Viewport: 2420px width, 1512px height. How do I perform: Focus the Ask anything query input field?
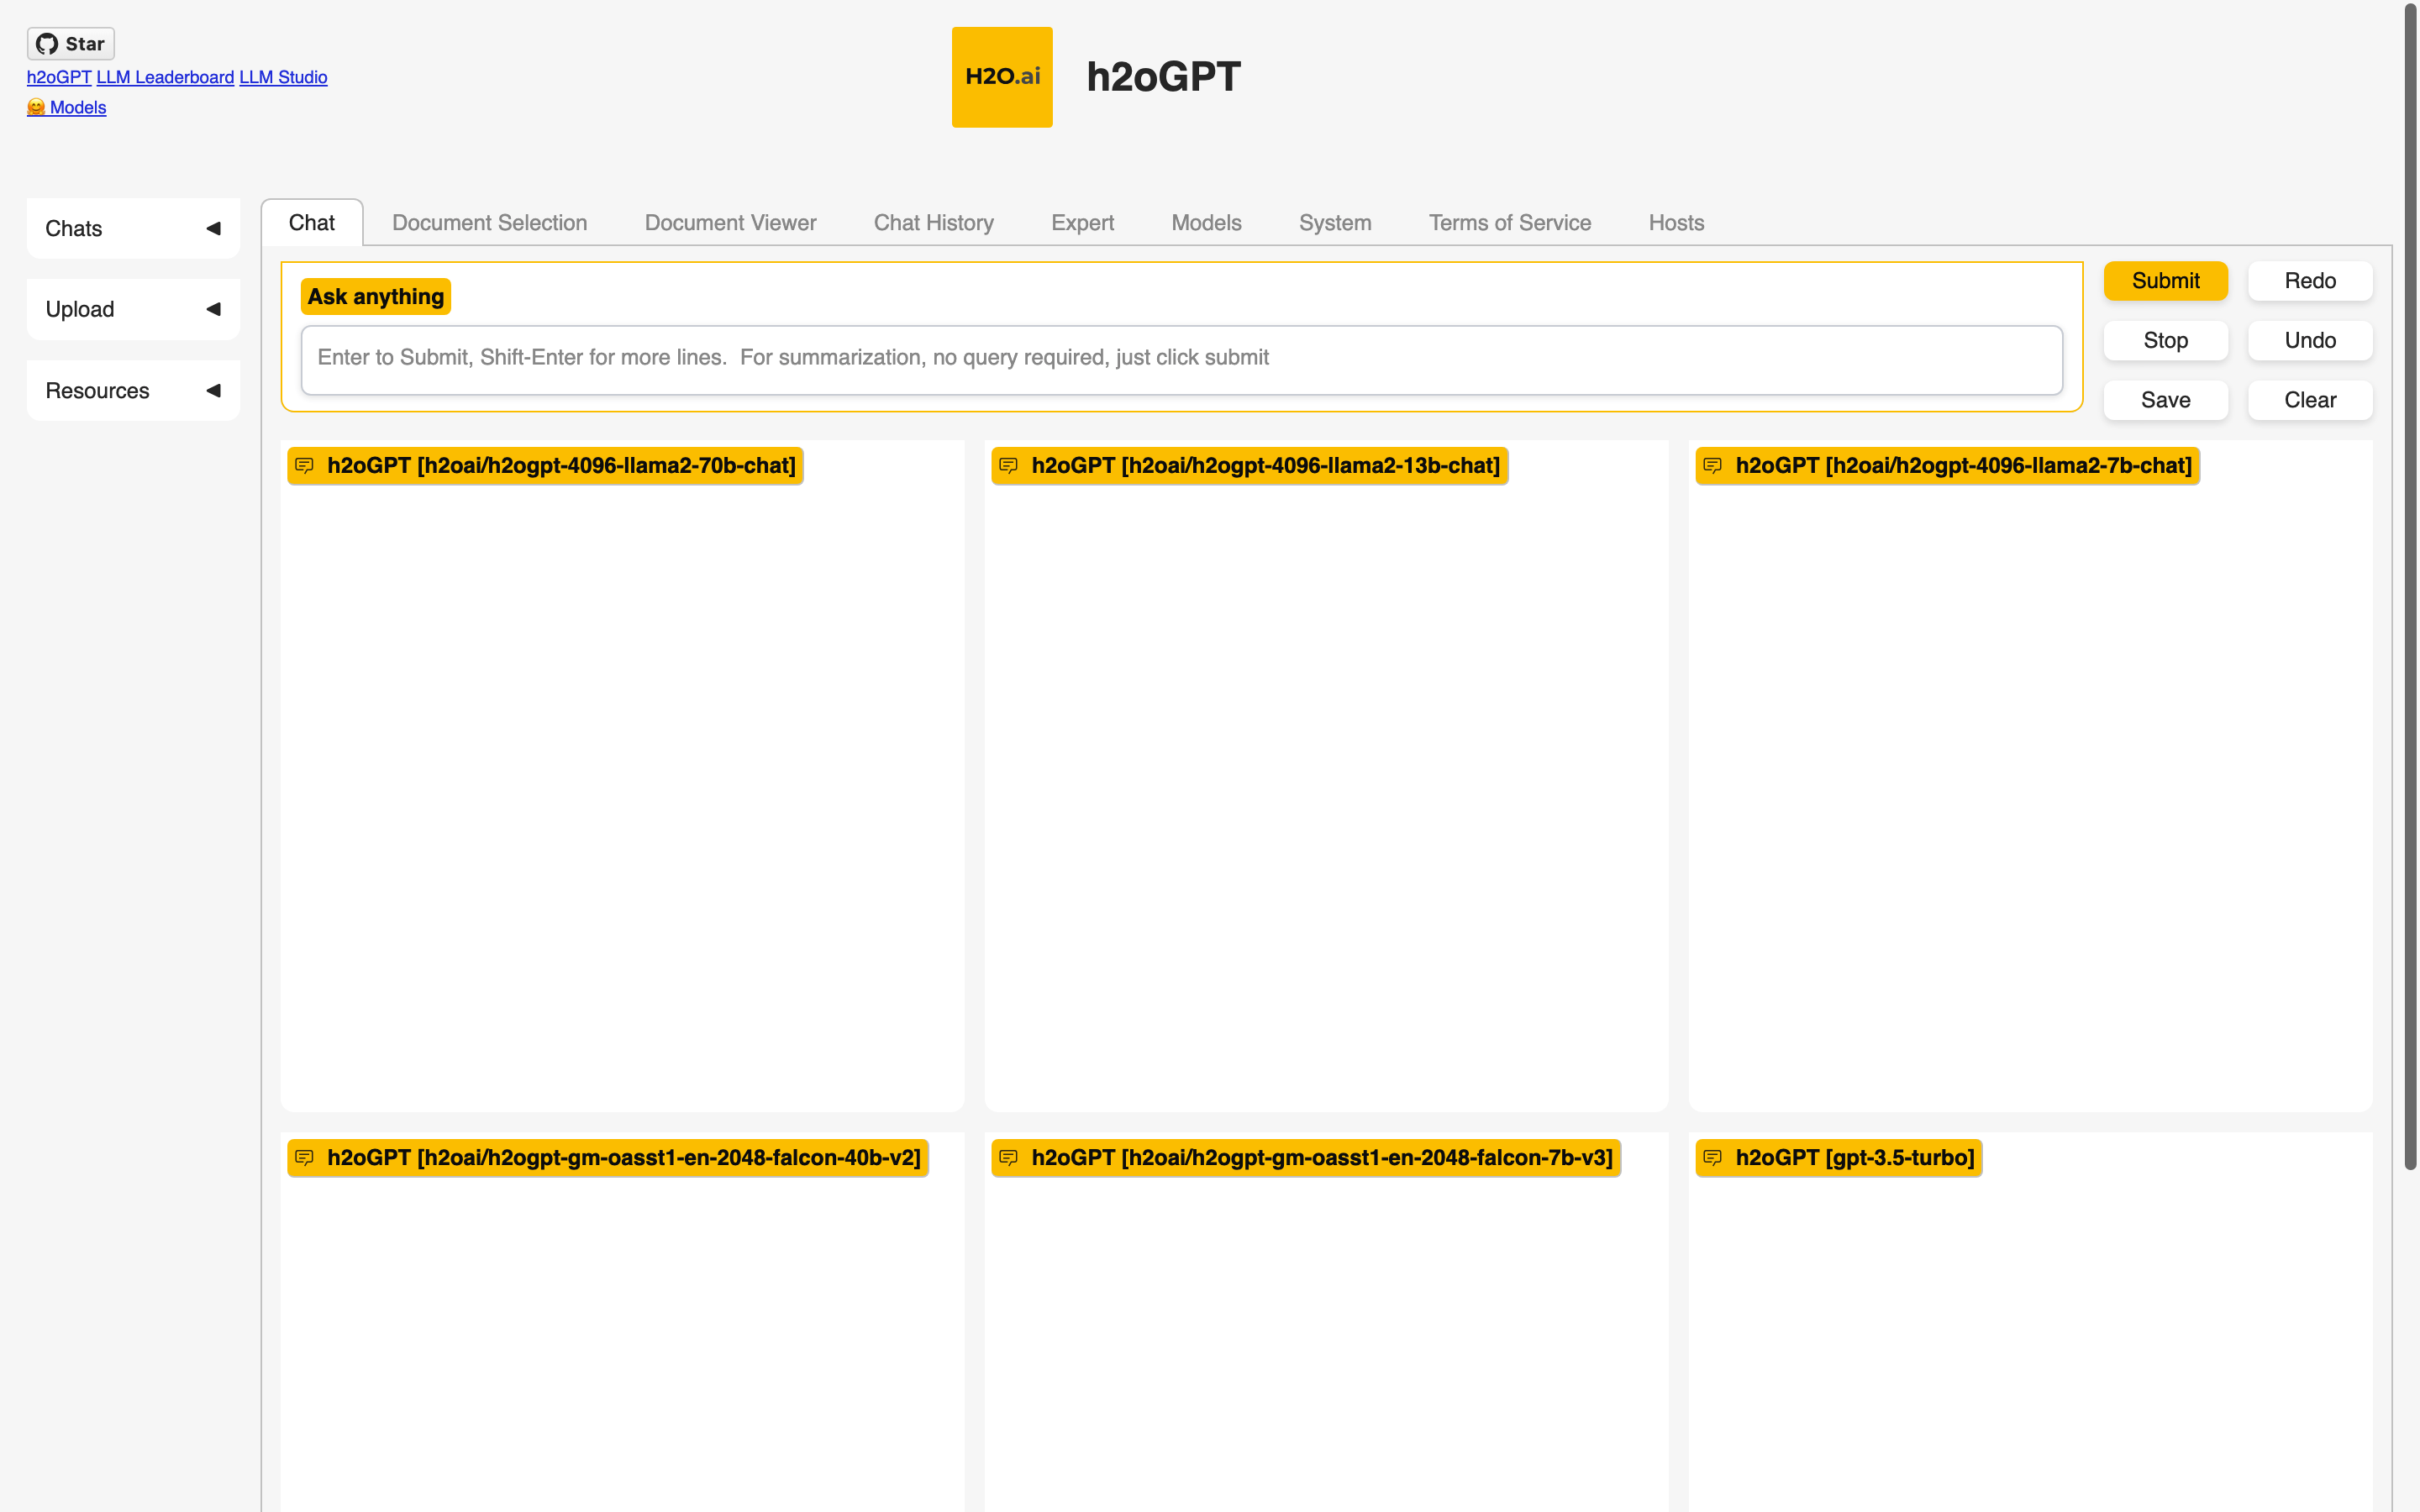tap(1182, 359)
